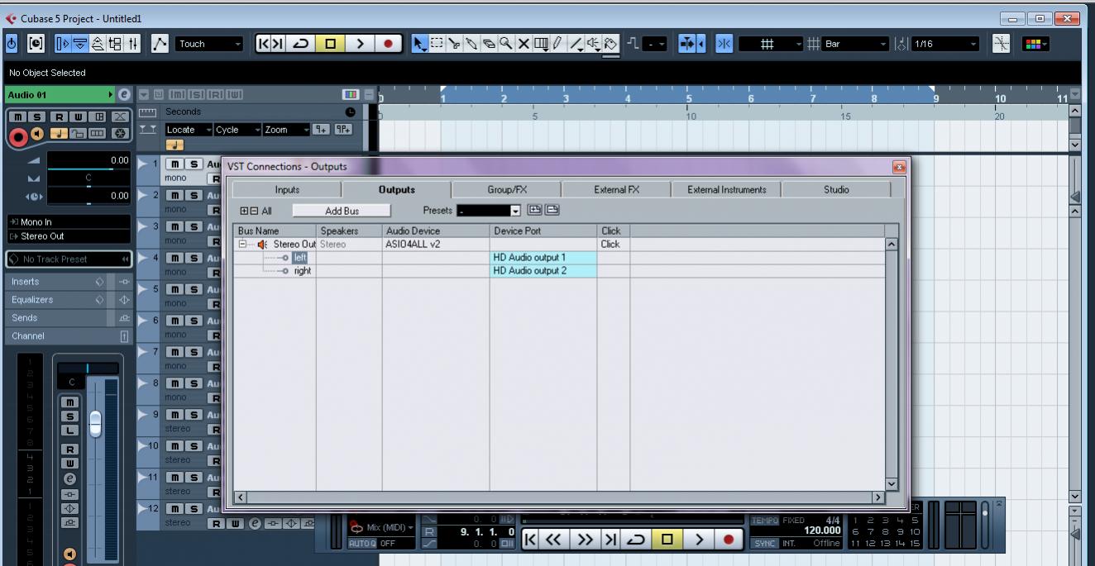Switch to the External Instruments tab

[726, 190]
